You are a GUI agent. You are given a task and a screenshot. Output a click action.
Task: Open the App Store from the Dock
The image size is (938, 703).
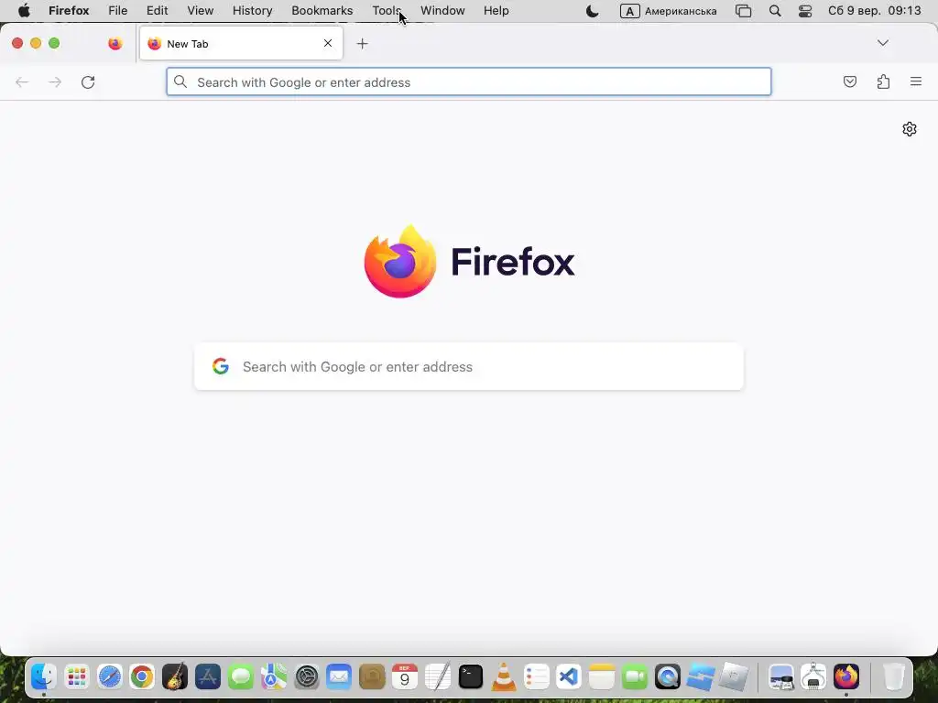pos(208,676)
